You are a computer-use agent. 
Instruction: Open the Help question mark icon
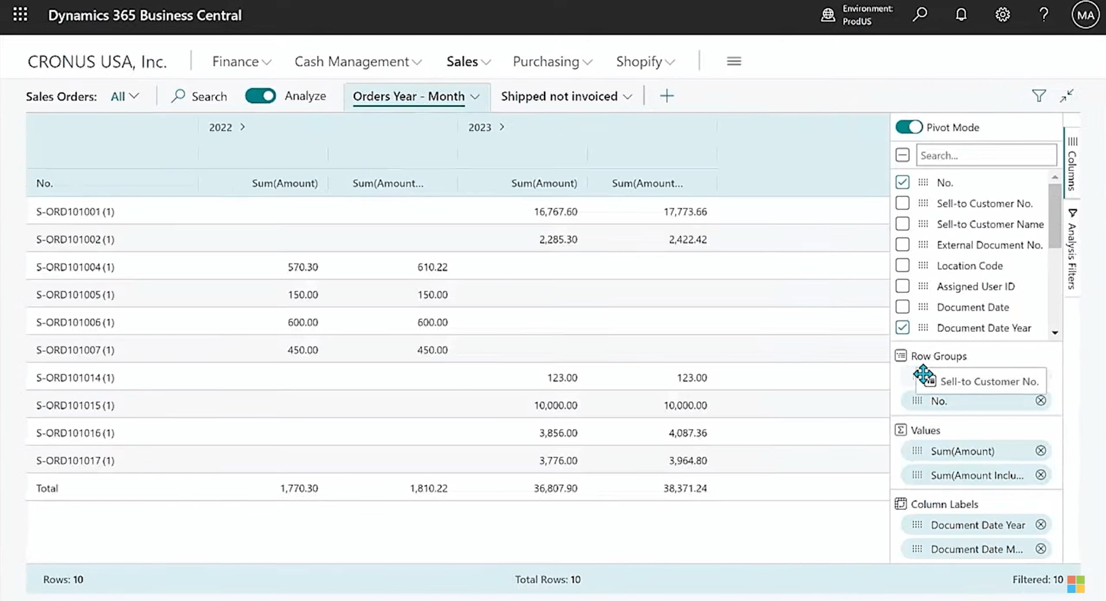click(1043, 14)
